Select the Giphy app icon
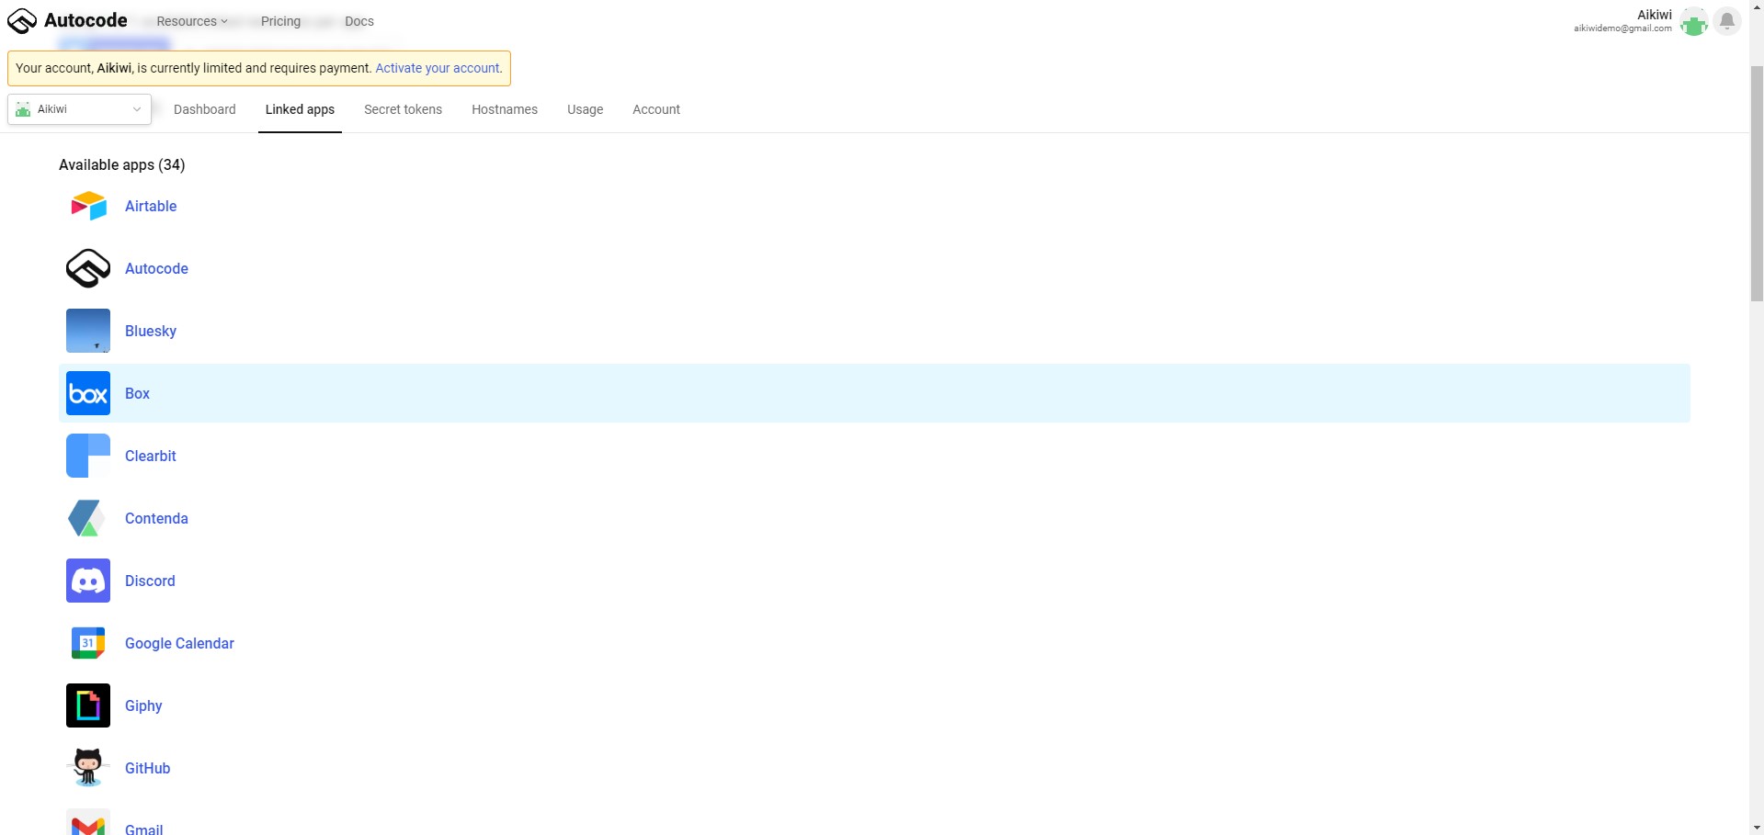1764x835 pixels. pos(88,705)
